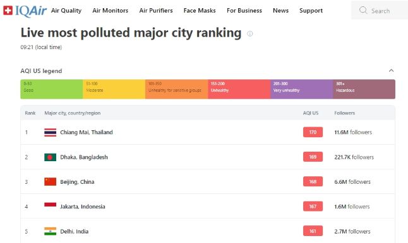Screen dimensions: 408x243
Task: Click the India flag icon
Action: point(51,231)
